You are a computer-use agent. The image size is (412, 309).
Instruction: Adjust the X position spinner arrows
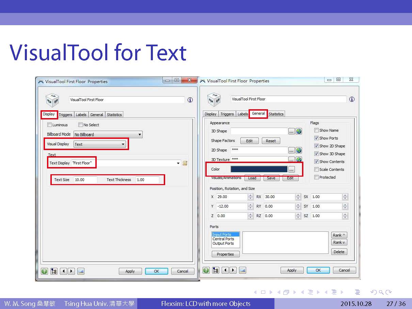251,197
